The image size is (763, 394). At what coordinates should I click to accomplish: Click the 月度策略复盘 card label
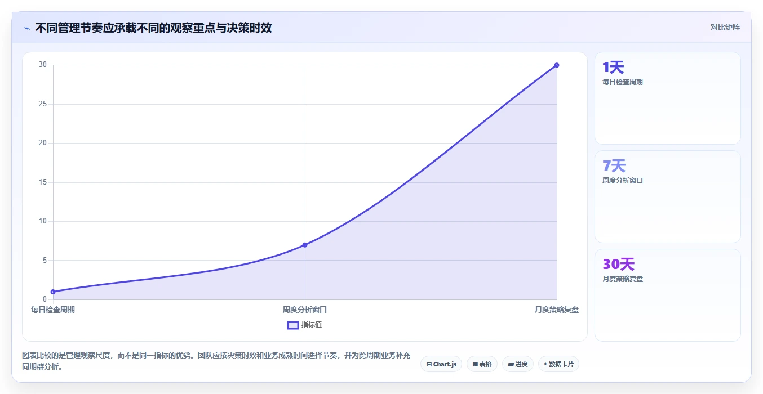pyautogui.click(x=623, y=279)
